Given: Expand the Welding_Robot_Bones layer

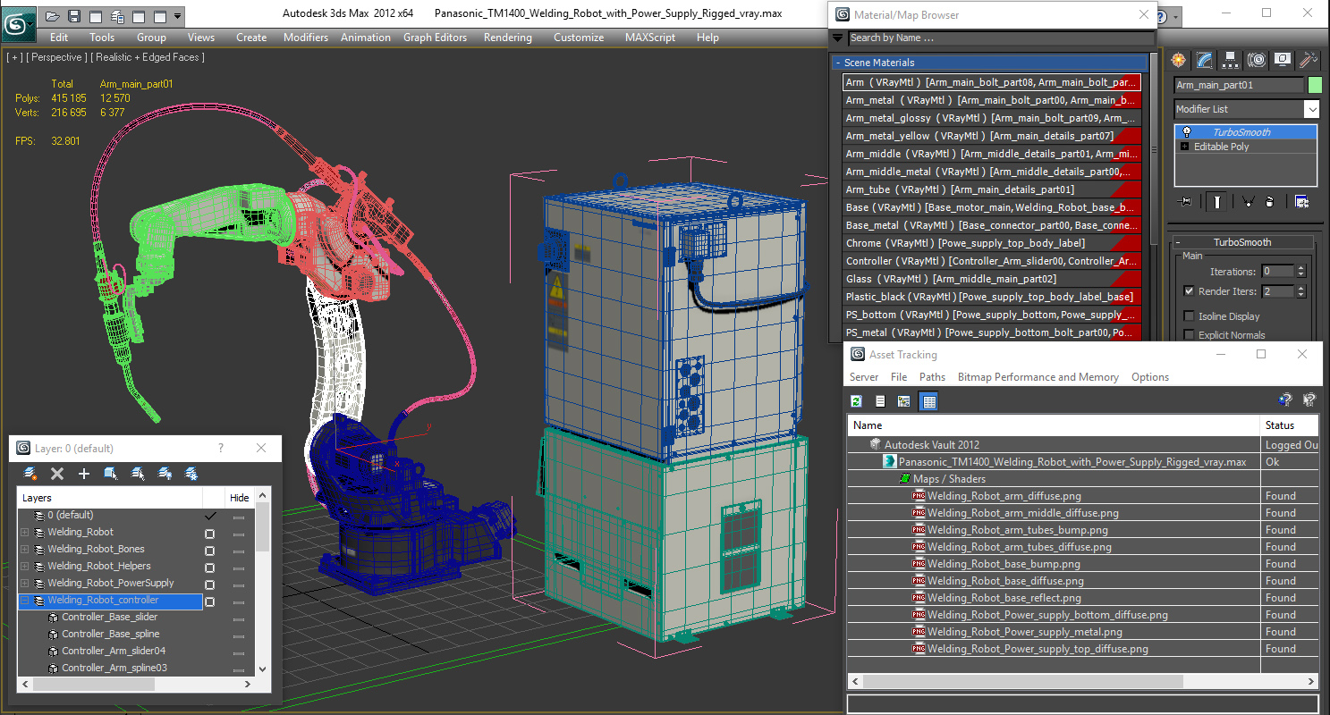Looking at the screenshot, I should 25,550.
